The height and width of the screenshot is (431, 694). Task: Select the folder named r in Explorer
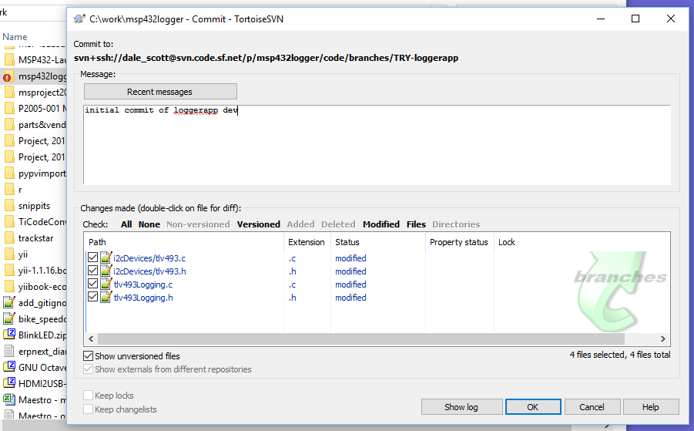tap(20, 190)
